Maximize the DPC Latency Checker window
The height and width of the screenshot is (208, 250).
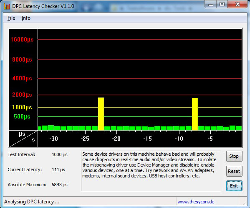[x=222, y=5]
